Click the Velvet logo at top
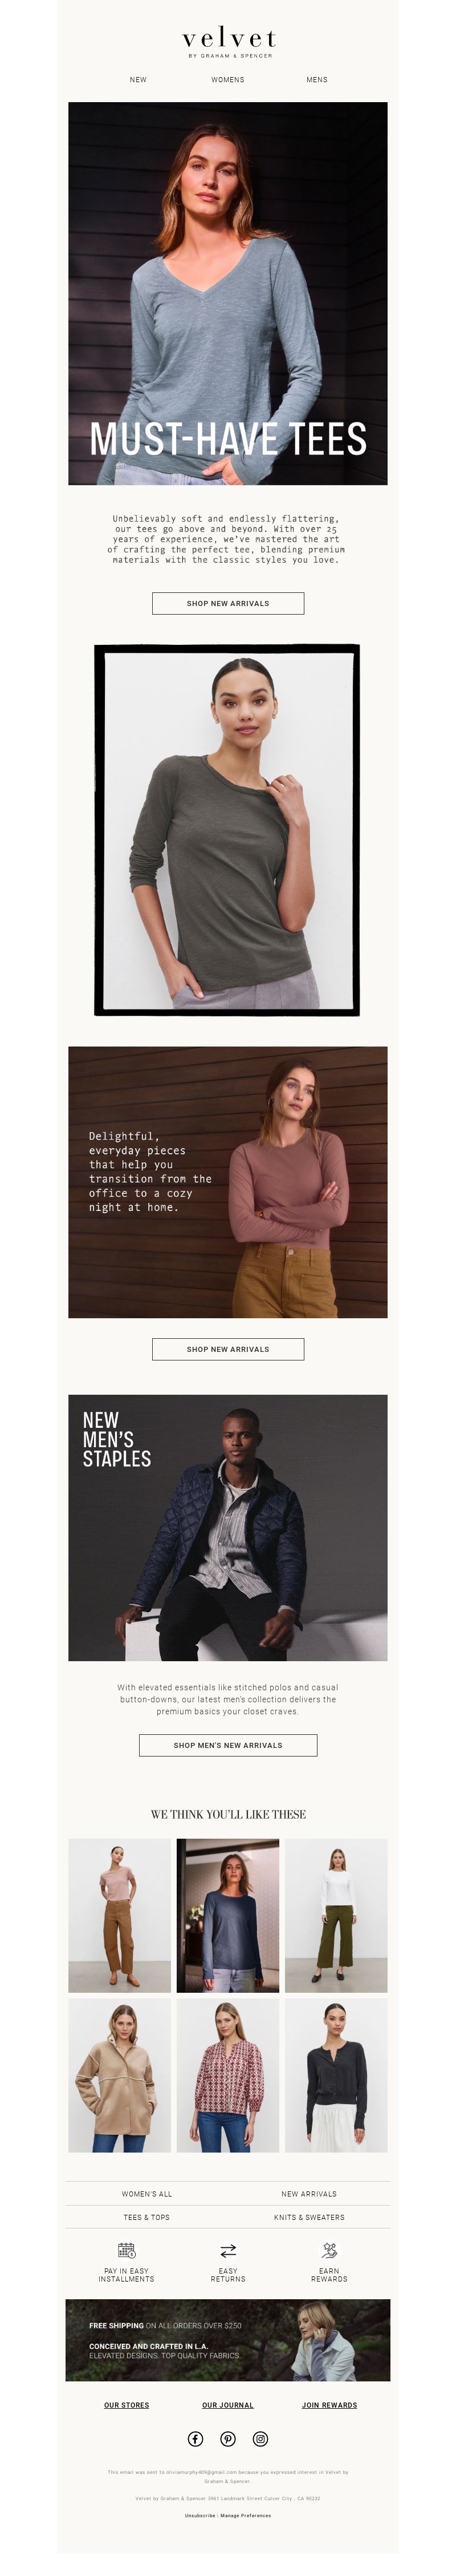This screenshot has width=456, height=2576. pos(229,42)
